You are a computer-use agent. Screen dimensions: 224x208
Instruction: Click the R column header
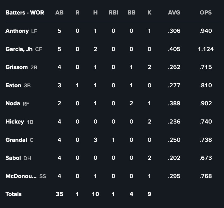[77, 13]
